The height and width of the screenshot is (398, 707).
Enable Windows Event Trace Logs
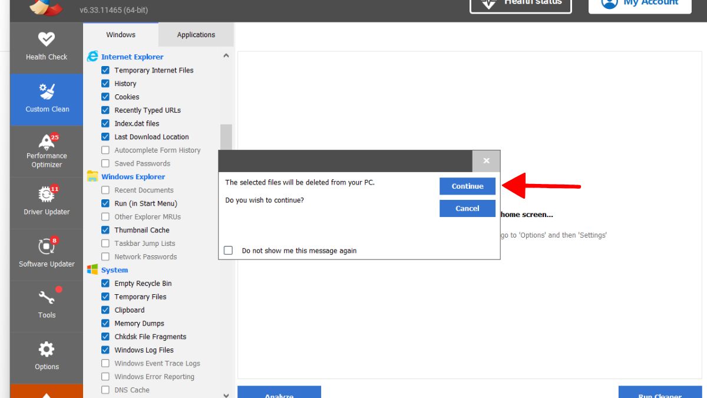click(x=105, y=363)
